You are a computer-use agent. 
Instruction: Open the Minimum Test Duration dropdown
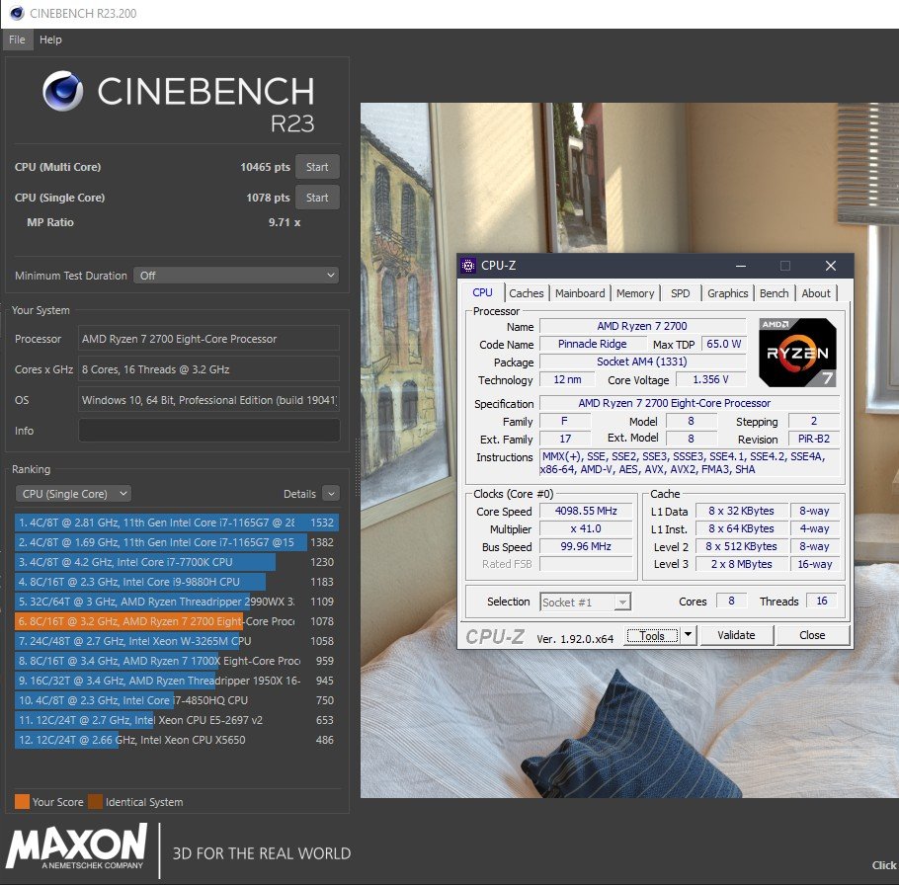pyautogui.click(x=236, y=276)
